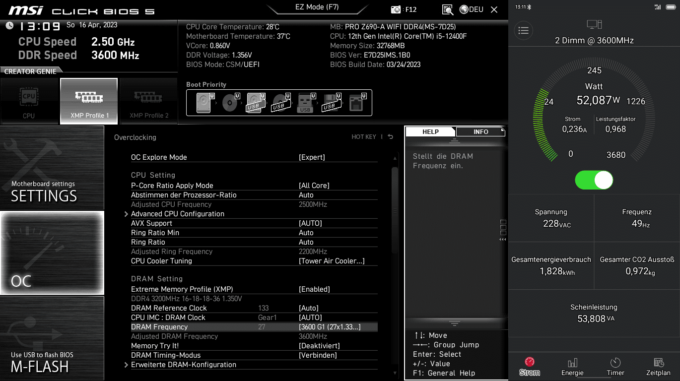The width and height of the screenshot is (680, 381).
Task: Open the hamburger menu in the power app
Action: coord(523,30)
